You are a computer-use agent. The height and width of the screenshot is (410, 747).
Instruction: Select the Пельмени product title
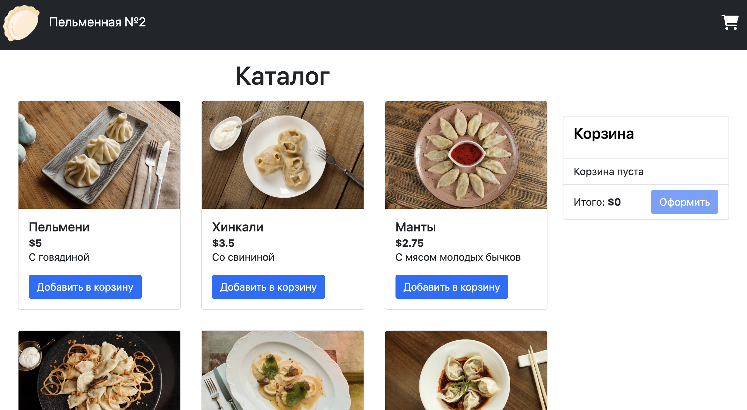[x=59, y=227]
